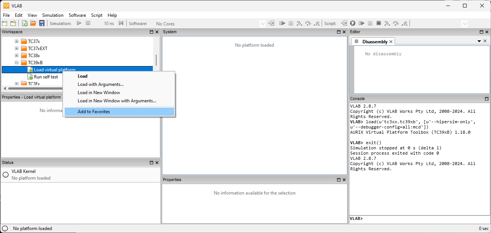Click the Software step over icon

click(308, 23)
